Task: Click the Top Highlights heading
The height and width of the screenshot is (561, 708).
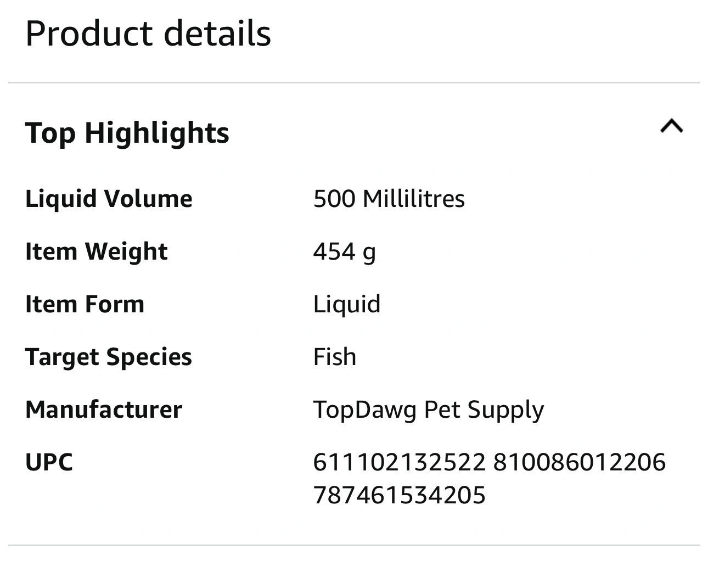Action: (127, 133)
